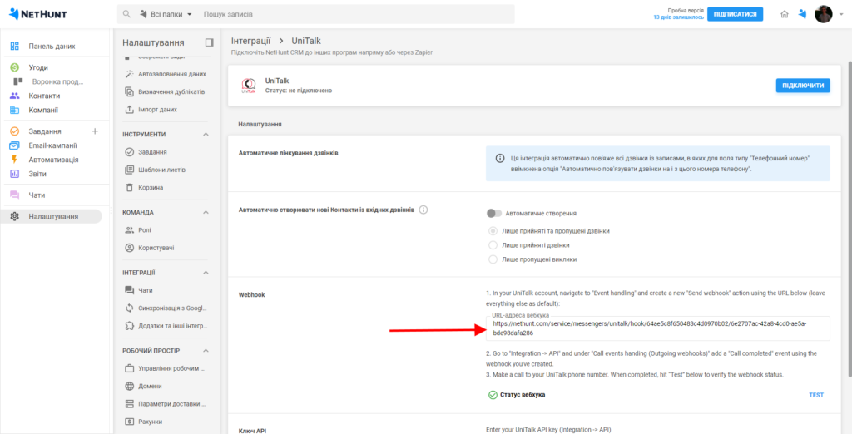Image resolution: width=852 pixels, height=434 pixels.
Task: Open Угоди in left sidebar
Action: (38, 67)
